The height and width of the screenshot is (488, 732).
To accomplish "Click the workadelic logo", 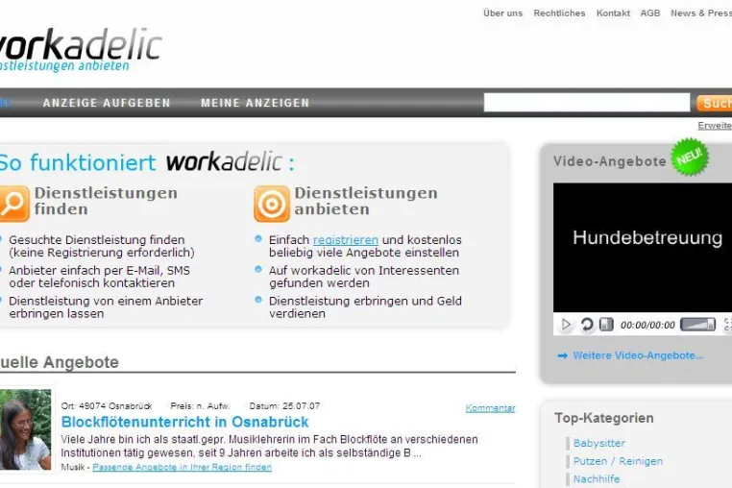I will pos(81,50).
